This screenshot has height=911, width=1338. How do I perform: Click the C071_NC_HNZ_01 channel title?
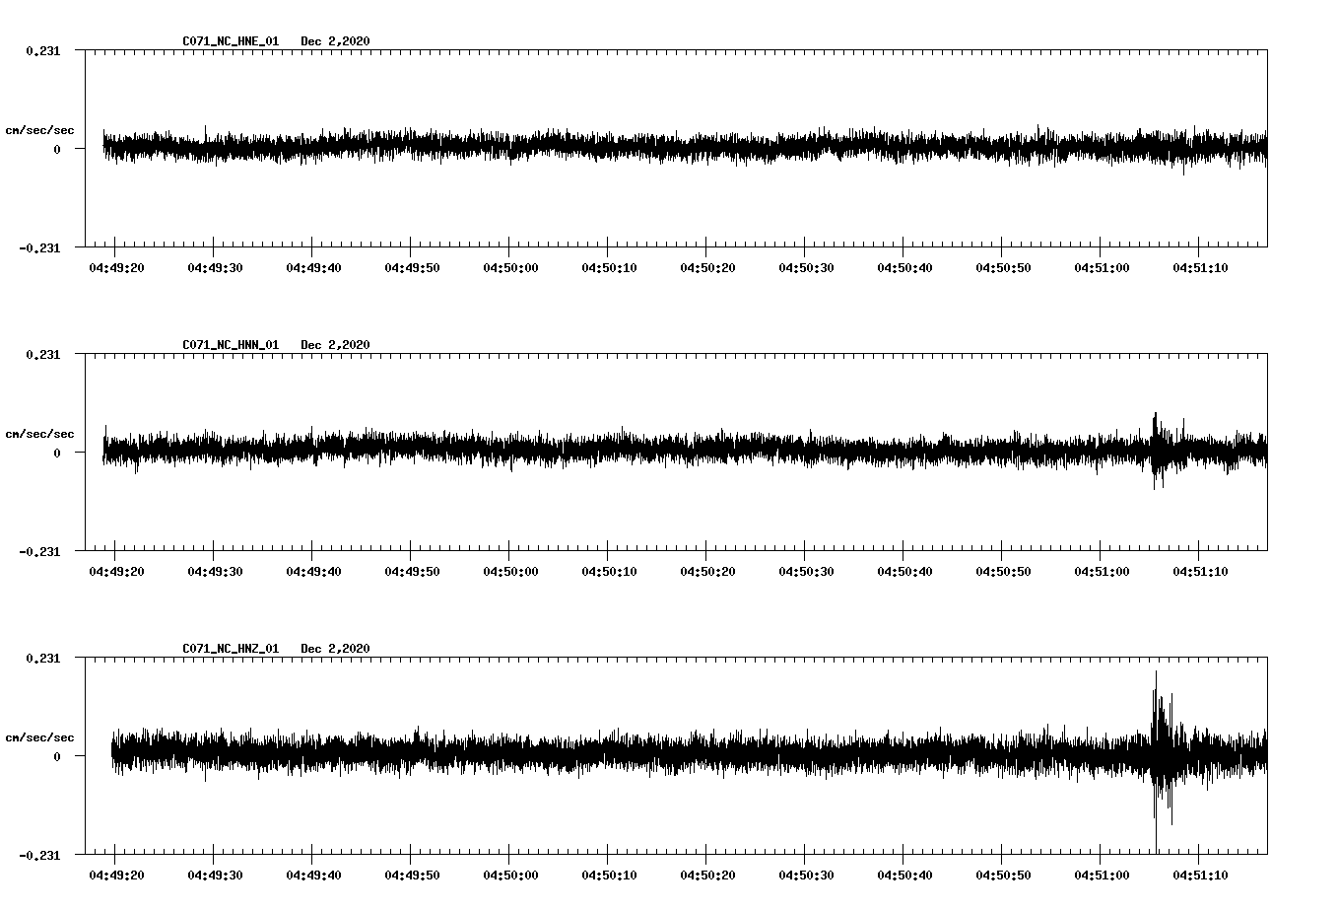tap(229, 648)
